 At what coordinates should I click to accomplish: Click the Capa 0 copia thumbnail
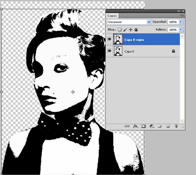coord(118,39)
